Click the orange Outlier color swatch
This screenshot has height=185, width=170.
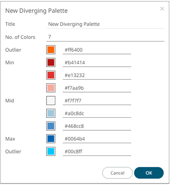(x=51, y=50)
